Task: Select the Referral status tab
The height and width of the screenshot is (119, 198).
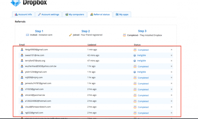Action: 100,15
